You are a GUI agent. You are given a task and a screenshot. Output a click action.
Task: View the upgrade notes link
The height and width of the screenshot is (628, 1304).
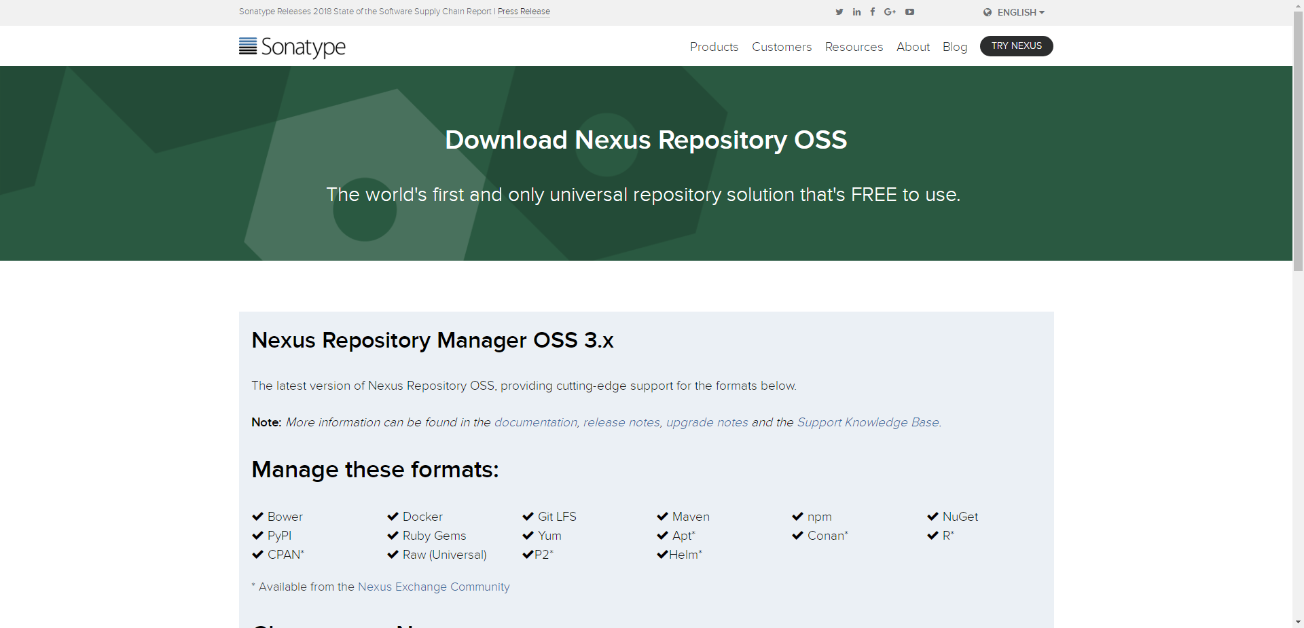707,422
